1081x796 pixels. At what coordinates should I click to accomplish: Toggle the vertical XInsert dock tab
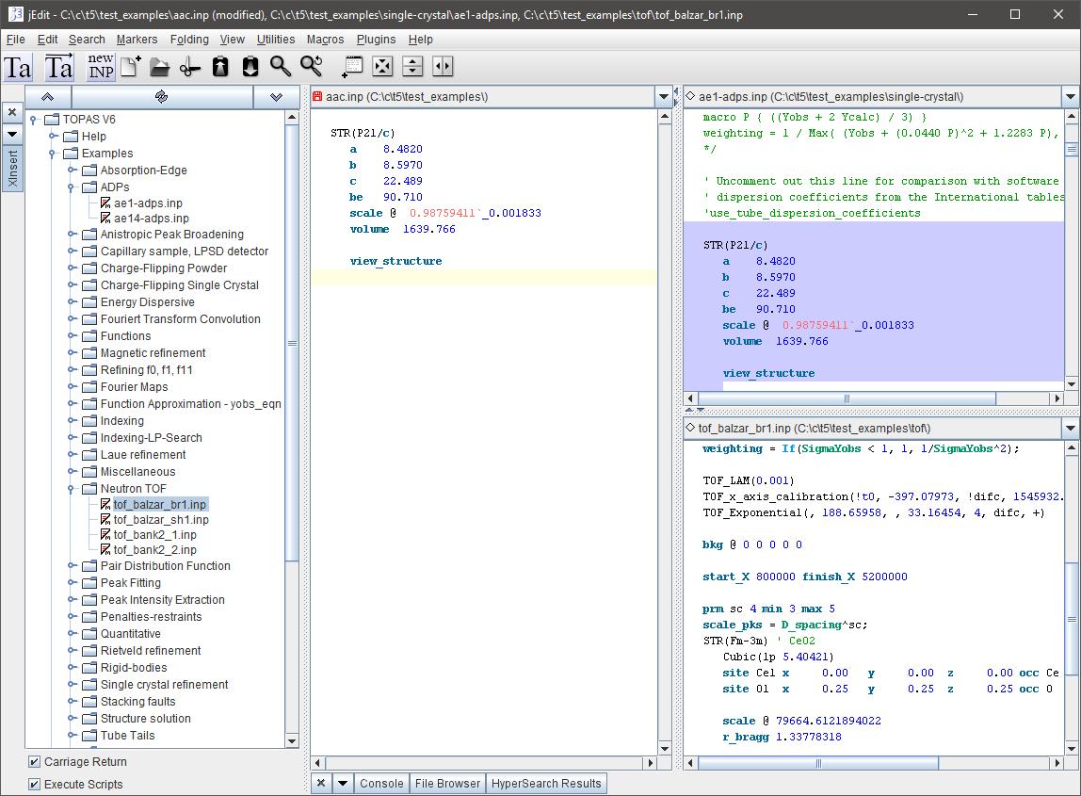click(x=12, y=170)
